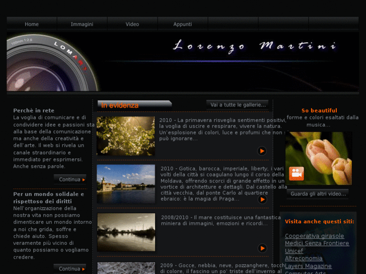Click the 2008/2010 Il mare description text
Screen dimensions: 366x274
pos(221,220)
